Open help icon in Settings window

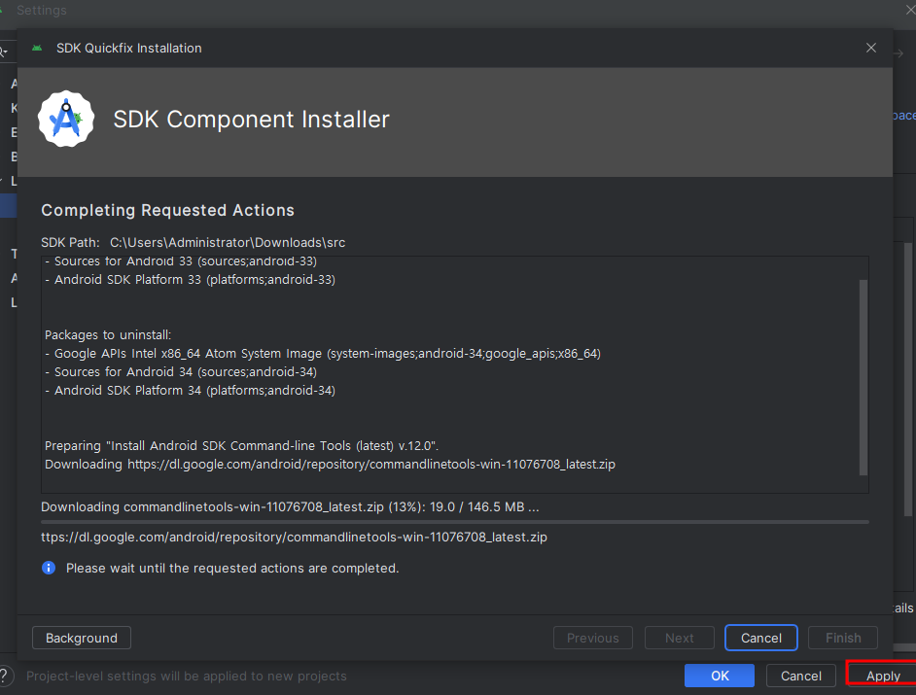click(x=5, y=676)
